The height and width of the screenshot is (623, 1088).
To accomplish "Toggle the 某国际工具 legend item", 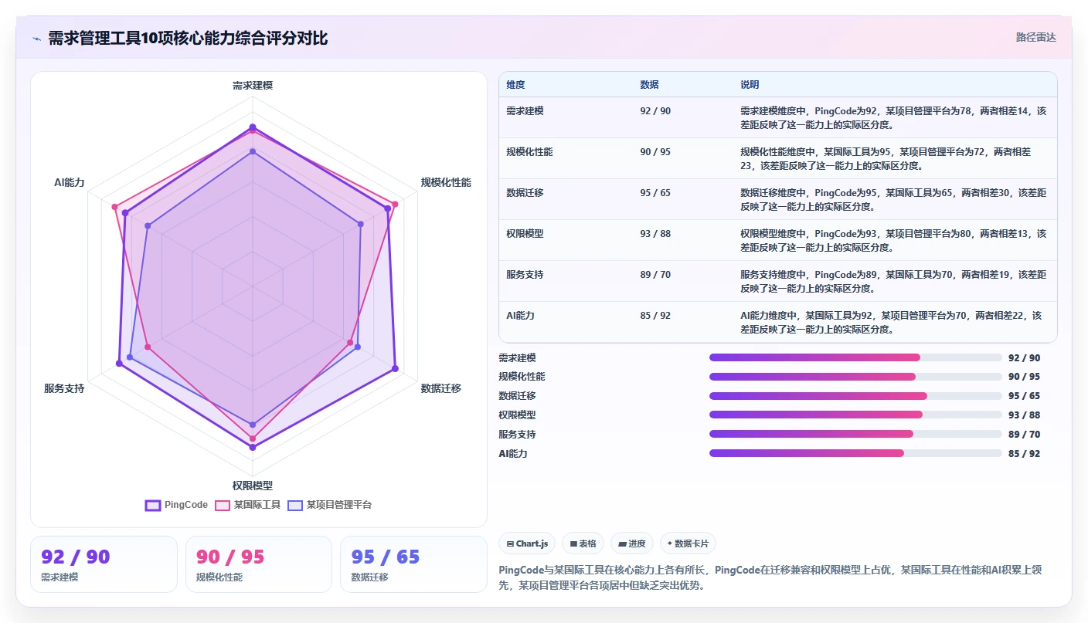I will pyautogui.click(x=247, y=505).
